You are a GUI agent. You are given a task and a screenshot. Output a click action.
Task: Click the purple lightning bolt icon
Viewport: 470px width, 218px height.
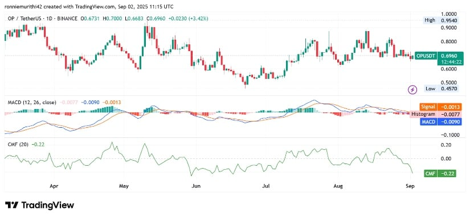click(413, 89)
